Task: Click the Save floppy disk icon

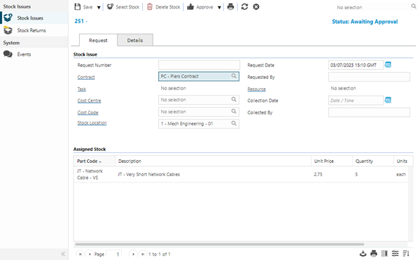Action: (78, 7)
